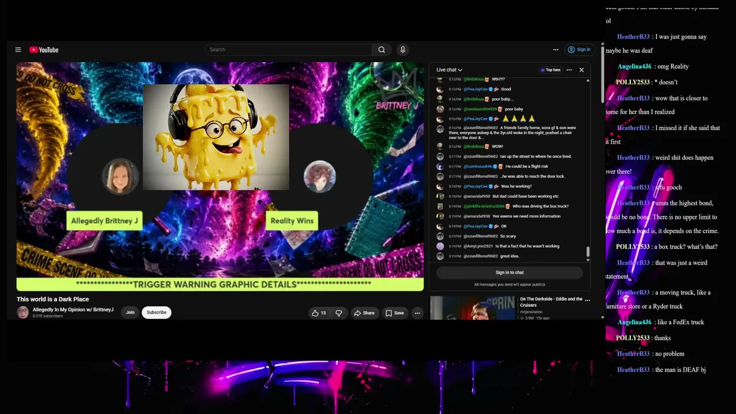Click chat message 'Who was driving the box truck?'
This screenshot has height=414, width=736.
coord(540,206)
